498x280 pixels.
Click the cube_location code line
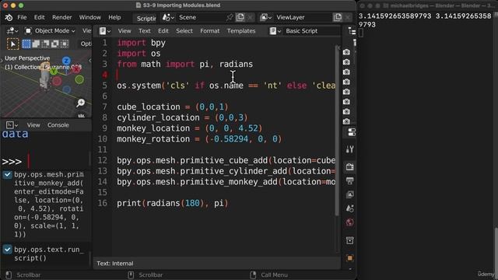pos(173,107)
